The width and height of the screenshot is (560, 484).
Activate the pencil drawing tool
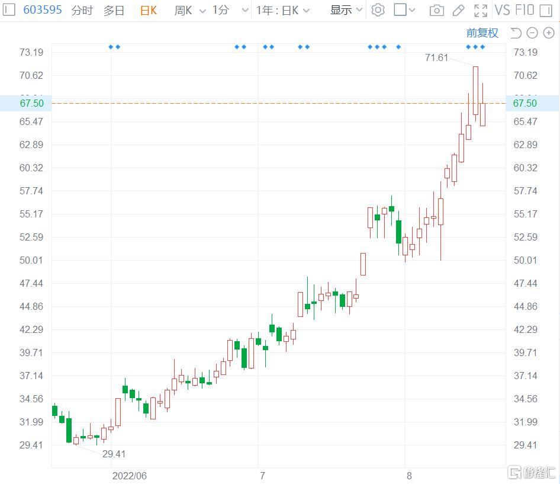pyautogui.click(x=458, y=10)
